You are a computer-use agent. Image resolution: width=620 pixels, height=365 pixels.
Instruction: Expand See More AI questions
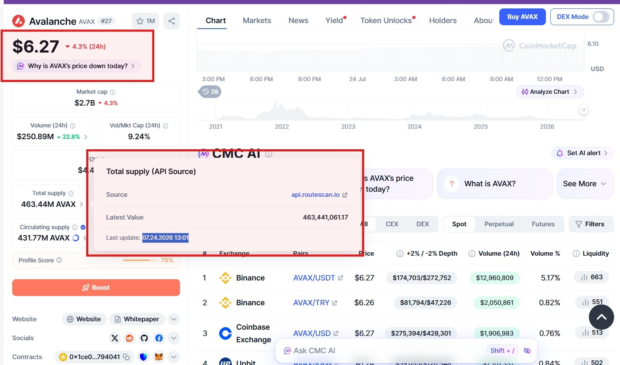click(x=585, y=184)
